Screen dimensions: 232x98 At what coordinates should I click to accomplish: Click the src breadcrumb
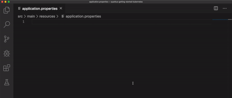[20, 16]
